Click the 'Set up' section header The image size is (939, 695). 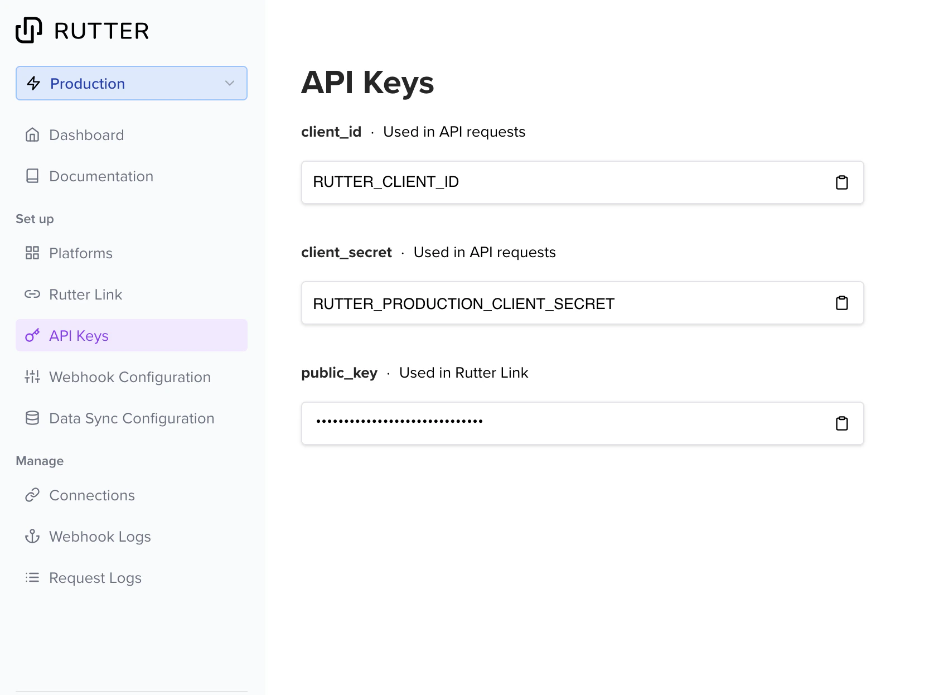click(35, 219)
